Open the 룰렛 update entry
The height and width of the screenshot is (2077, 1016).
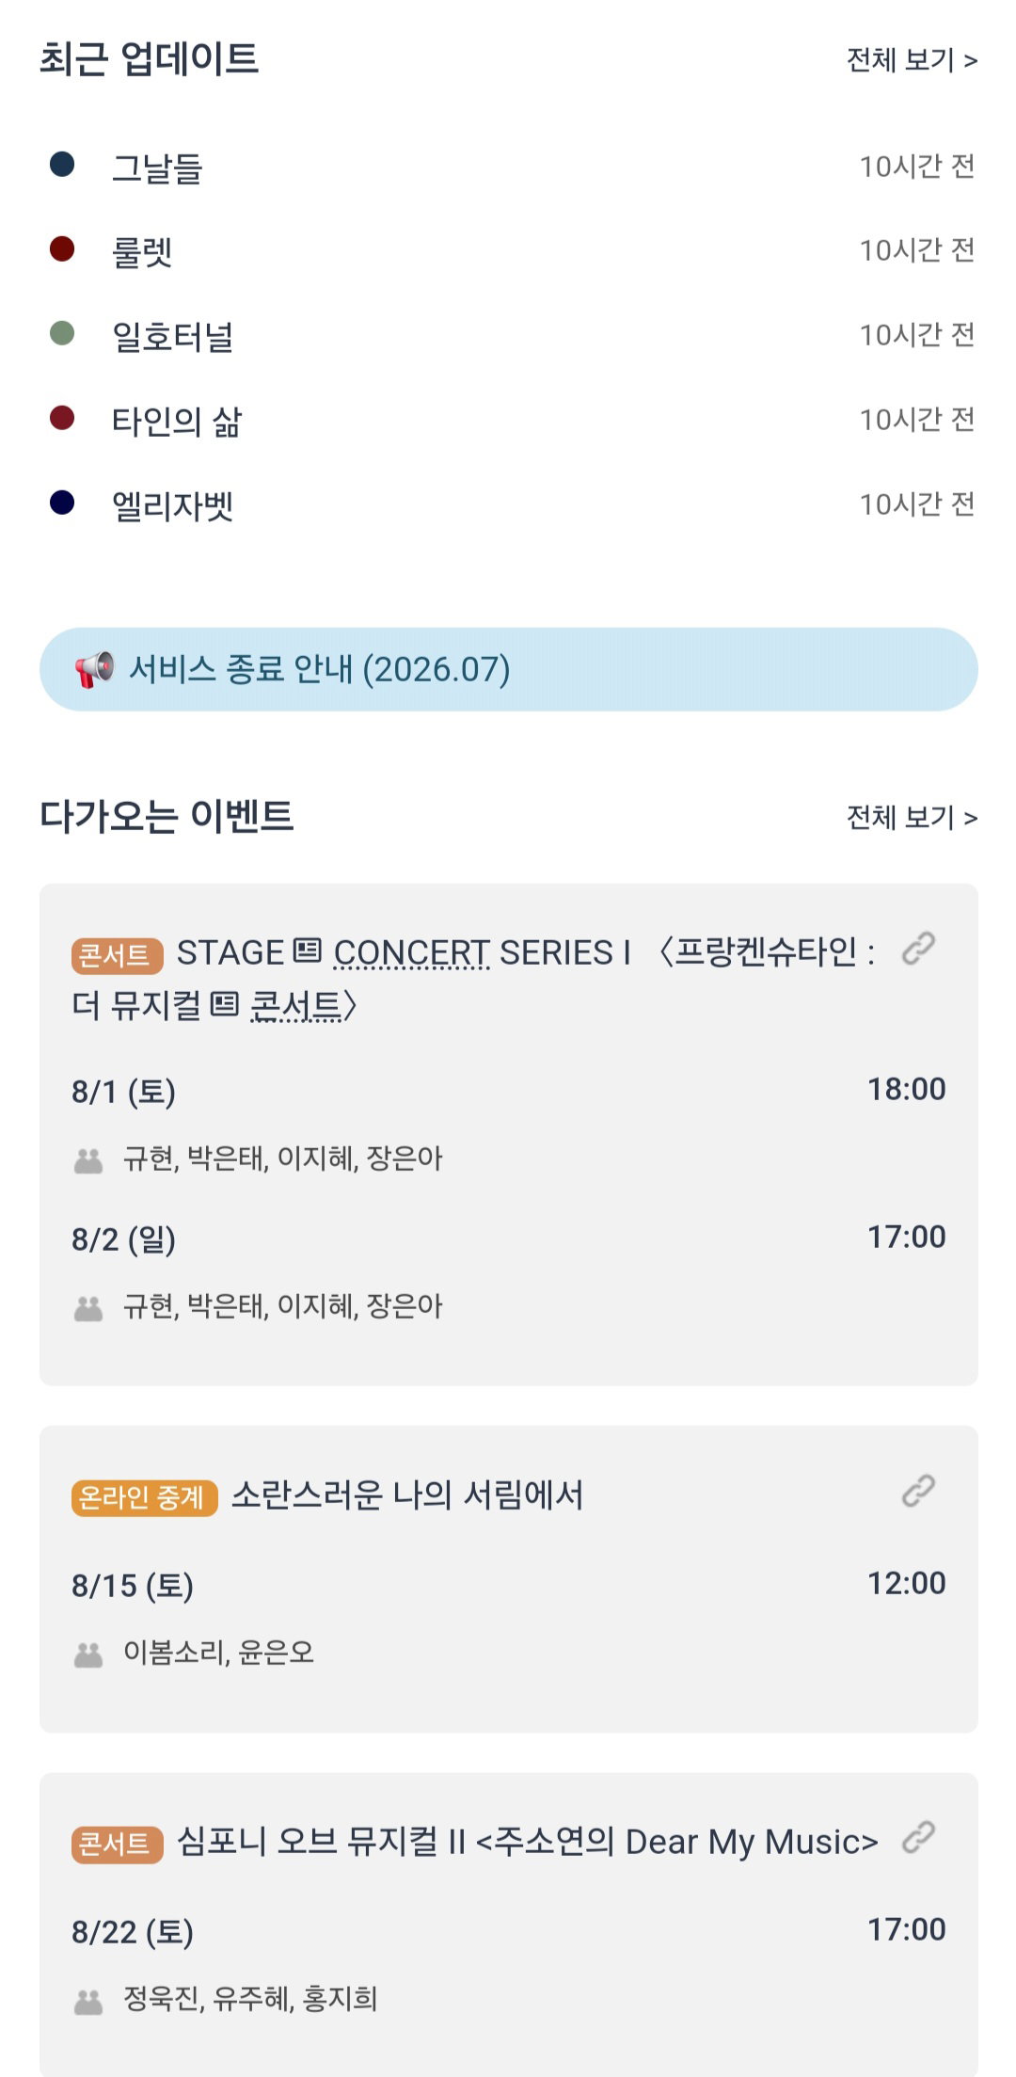click(508, 251)
